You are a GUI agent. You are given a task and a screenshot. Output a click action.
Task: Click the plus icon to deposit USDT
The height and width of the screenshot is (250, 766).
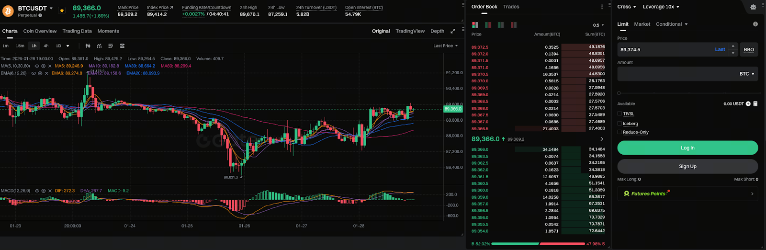coord(748,104)
